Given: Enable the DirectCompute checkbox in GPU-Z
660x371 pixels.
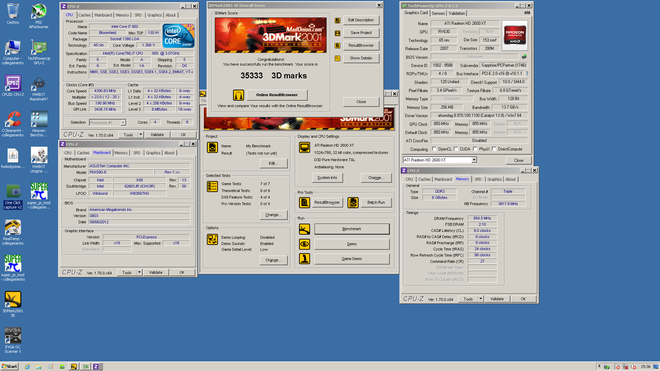Looking at the screenshot, I should point(494,149).
